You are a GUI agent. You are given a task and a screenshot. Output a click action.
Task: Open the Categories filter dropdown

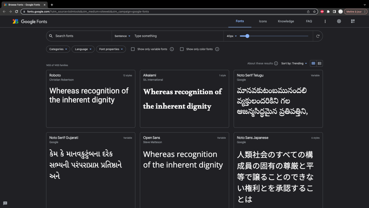pyautogui.click(x=58, y=49)
